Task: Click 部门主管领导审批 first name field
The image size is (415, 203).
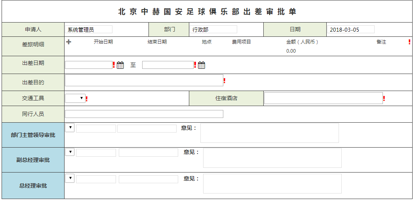Action: [96, 129]
